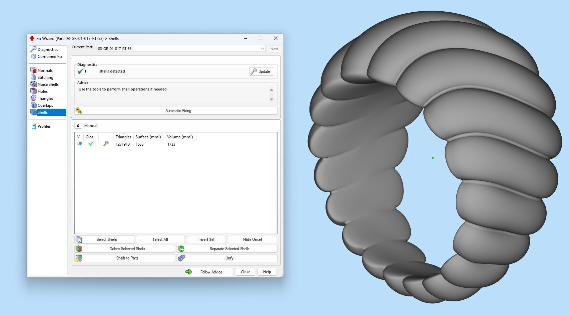
Task: Open the Diagnostics page in sidebar
Action: (48, 50)
